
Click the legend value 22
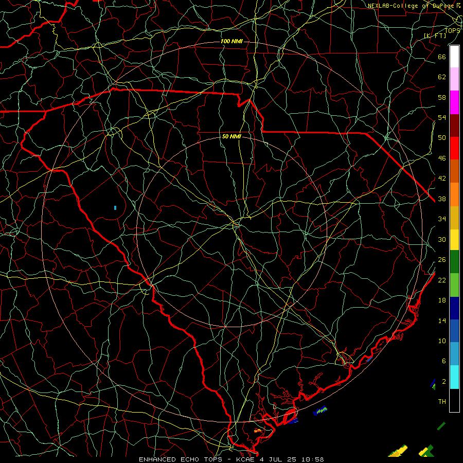(442, 280)
